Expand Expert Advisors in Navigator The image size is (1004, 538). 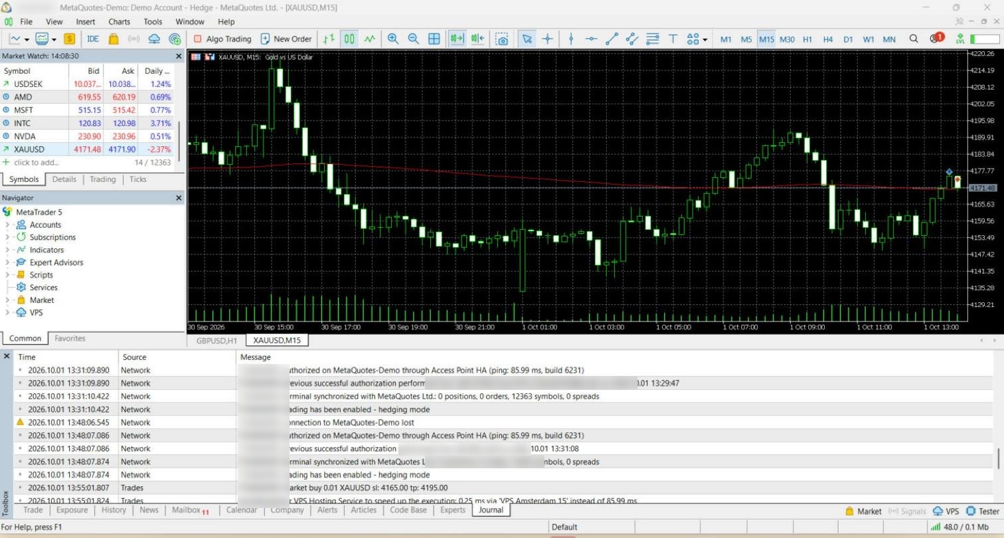click(7, 262)
